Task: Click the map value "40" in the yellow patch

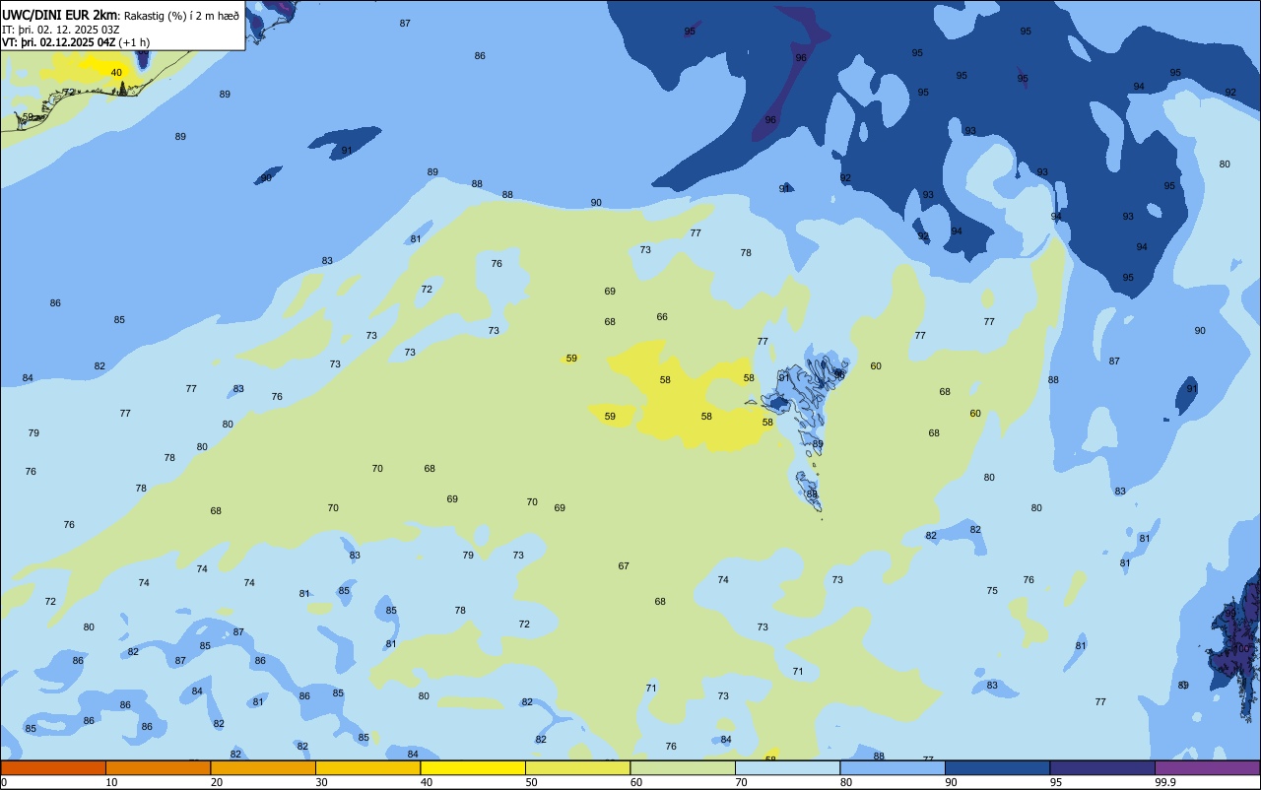Action: coord(116,73)
